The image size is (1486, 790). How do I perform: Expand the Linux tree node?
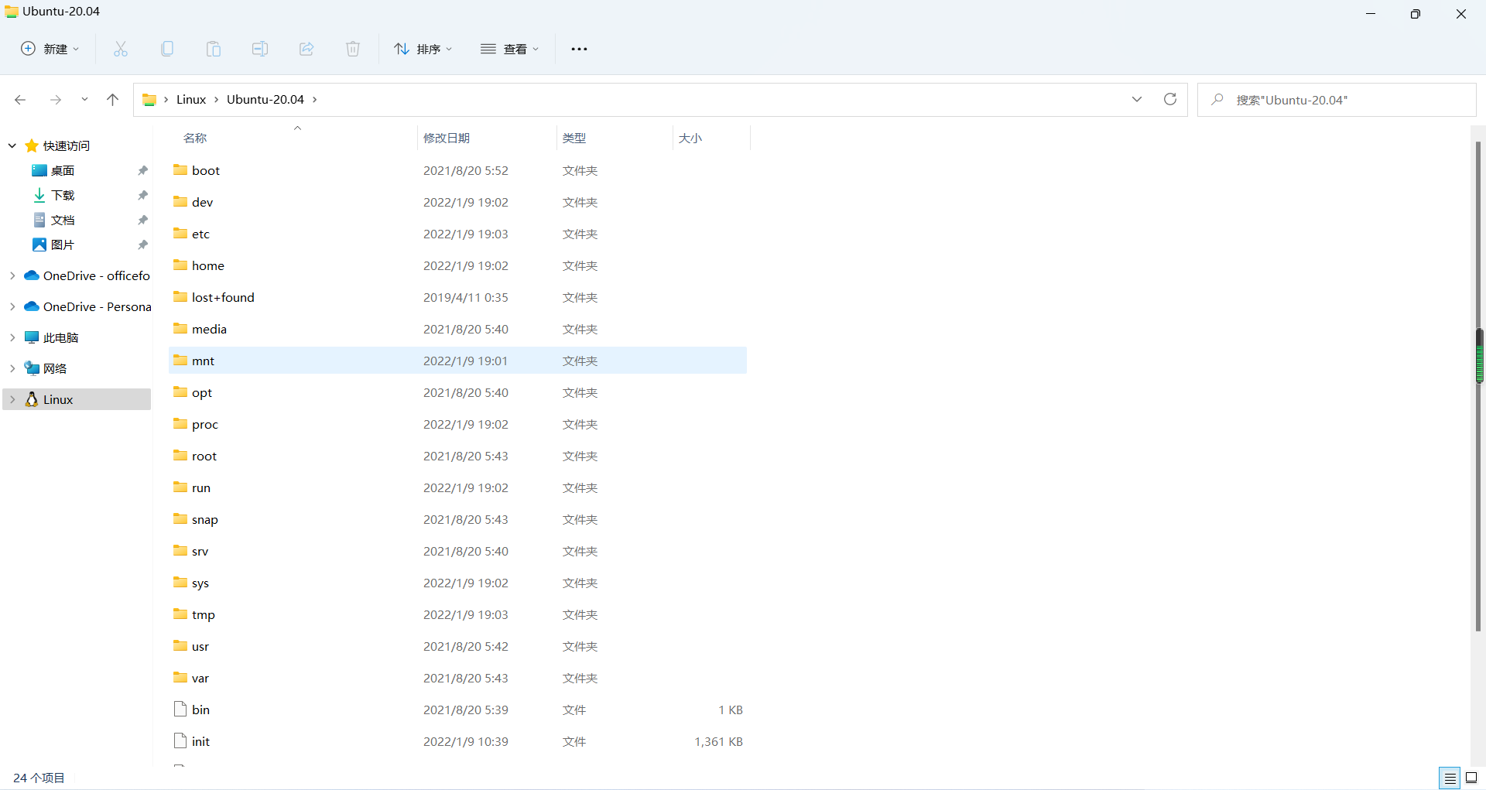pos(12,399)
